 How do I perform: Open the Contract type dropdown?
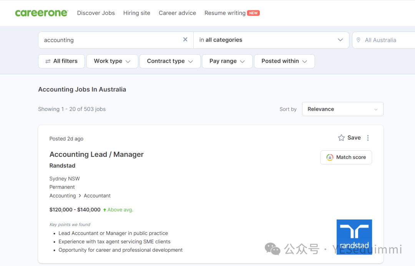click(170, 61)
